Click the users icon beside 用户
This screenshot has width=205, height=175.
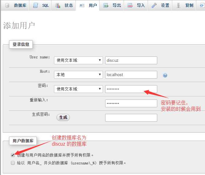[82, 6]
